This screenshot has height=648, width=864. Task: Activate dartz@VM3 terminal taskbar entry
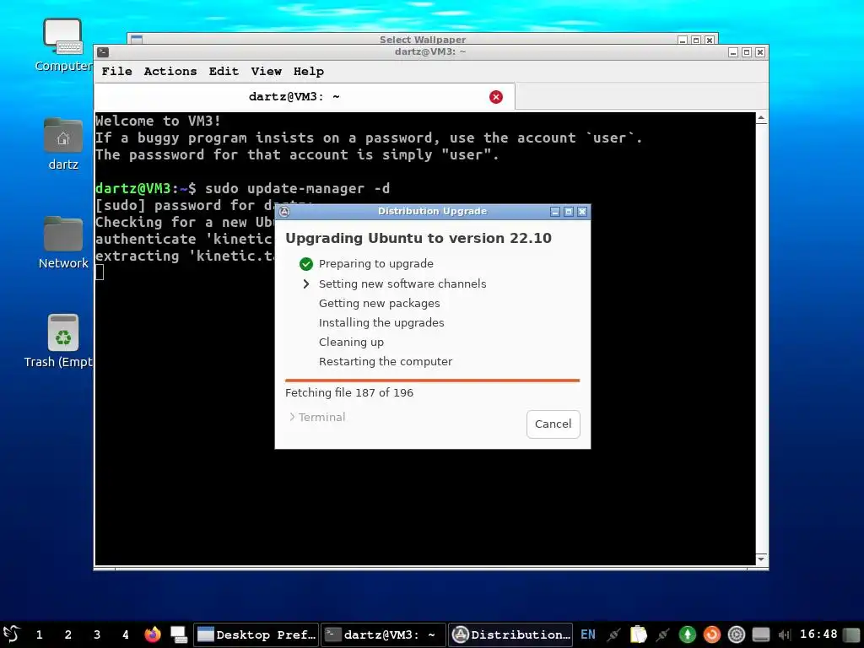pyautogui.click(x=384, y=634)
